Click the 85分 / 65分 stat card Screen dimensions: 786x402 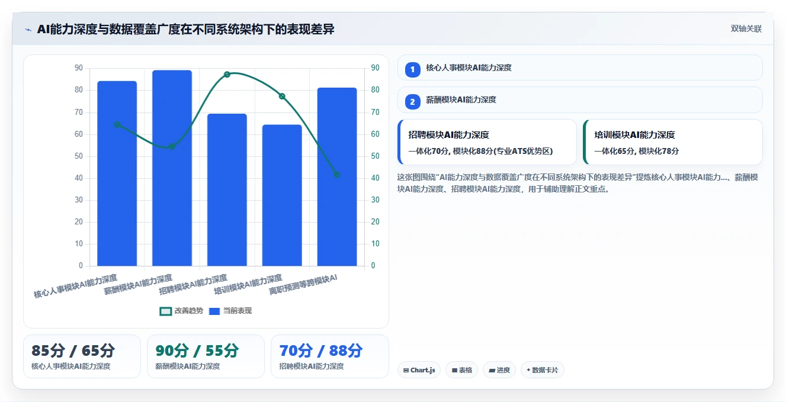[x=82, y=356]
